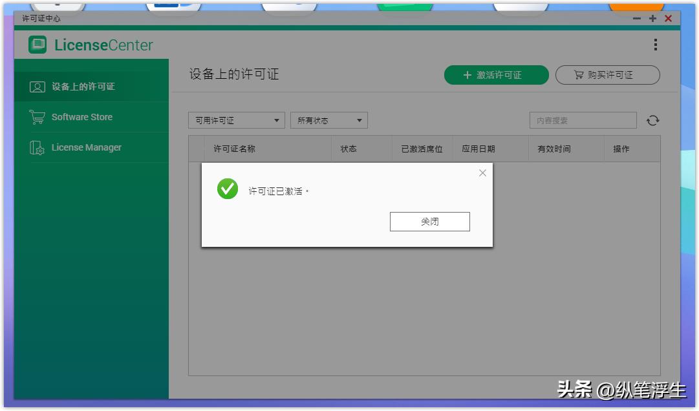Expand the 所有状态 status dropdown
699x411 pixels.
pyautogui.click(x=328, y=120)
